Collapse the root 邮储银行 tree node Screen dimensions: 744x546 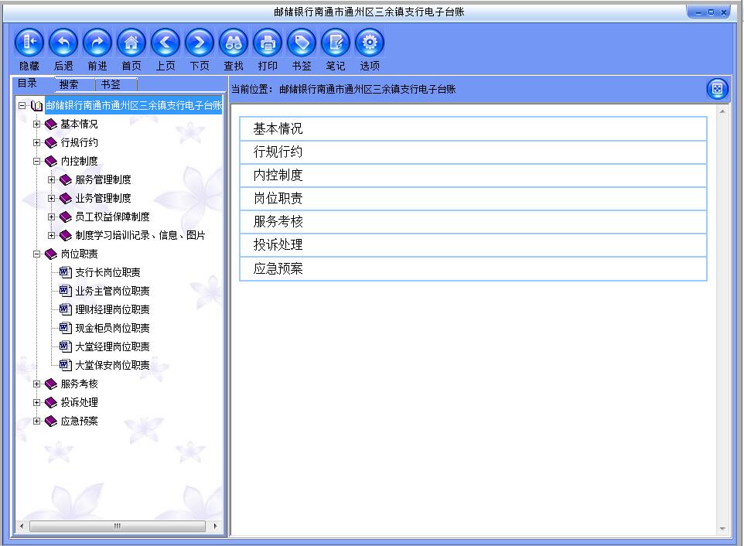coord(22,106)
